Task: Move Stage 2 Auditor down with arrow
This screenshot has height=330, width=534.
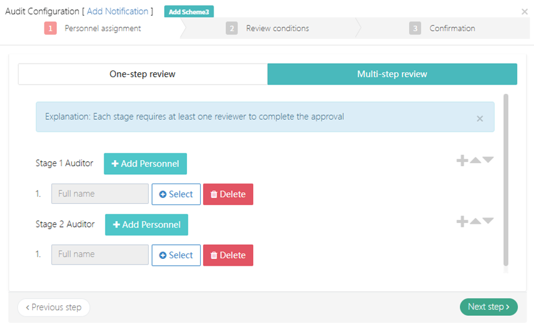Action: (x=488, y=221)
